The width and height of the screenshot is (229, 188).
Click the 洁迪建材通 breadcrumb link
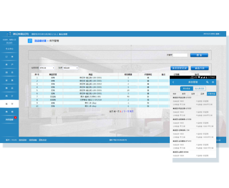40,41
